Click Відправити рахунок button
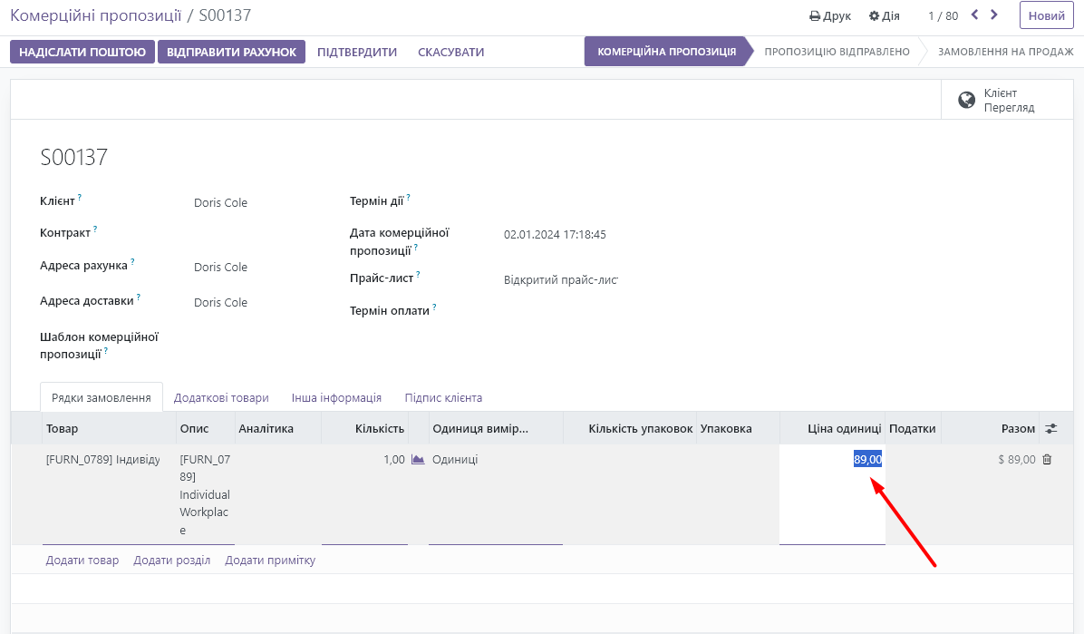The width and height of the screenshot is (1084, 634). (x=231, y=52)
